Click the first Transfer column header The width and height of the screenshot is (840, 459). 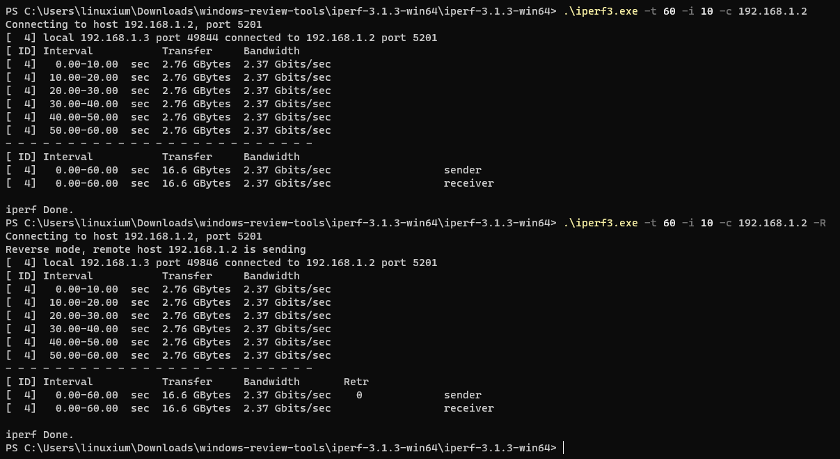[x=187, y=51]
